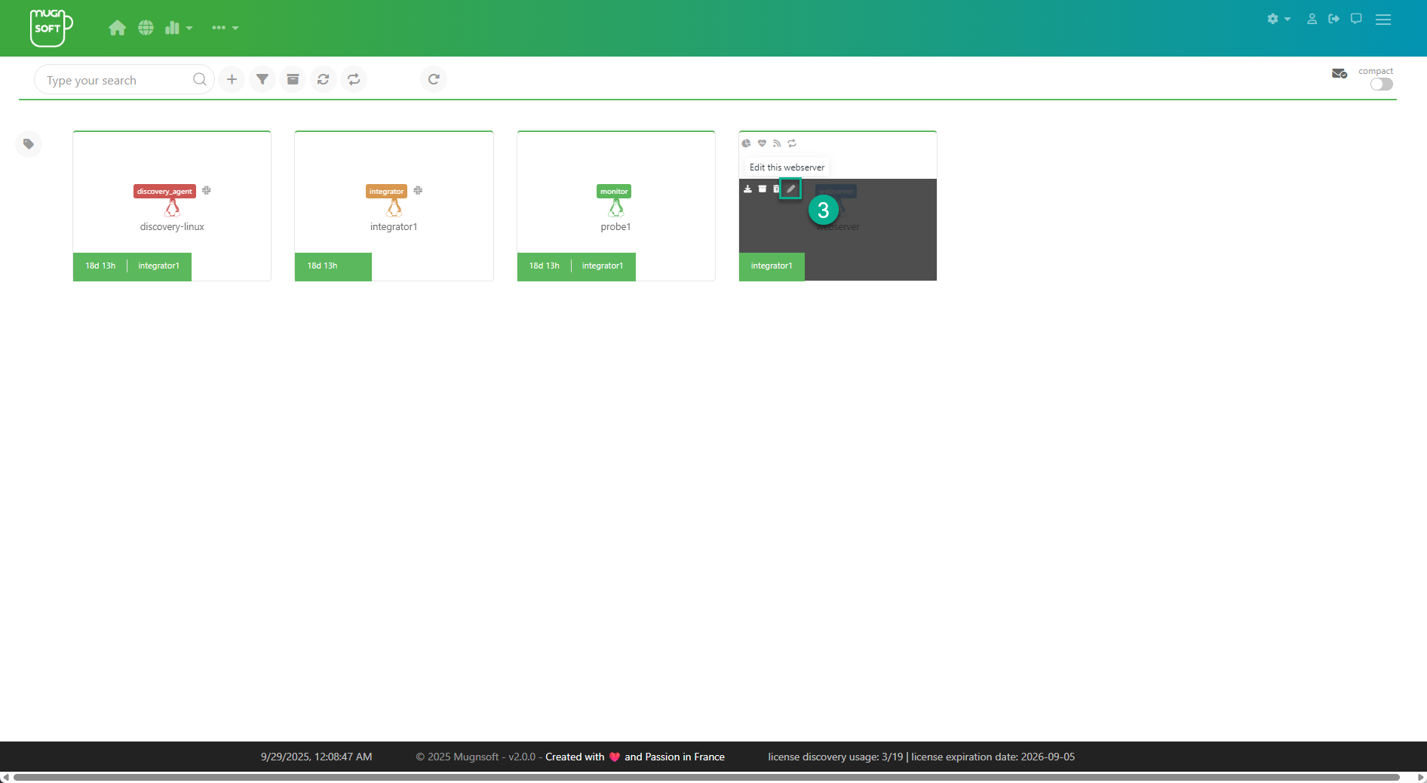Click the pencil edit icon on webserver card

pos(790,189)
